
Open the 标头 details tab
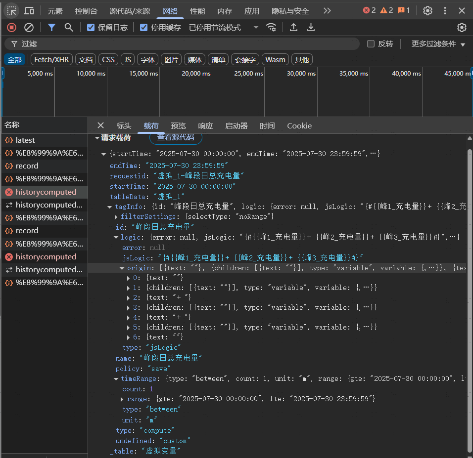coord(124,125)
